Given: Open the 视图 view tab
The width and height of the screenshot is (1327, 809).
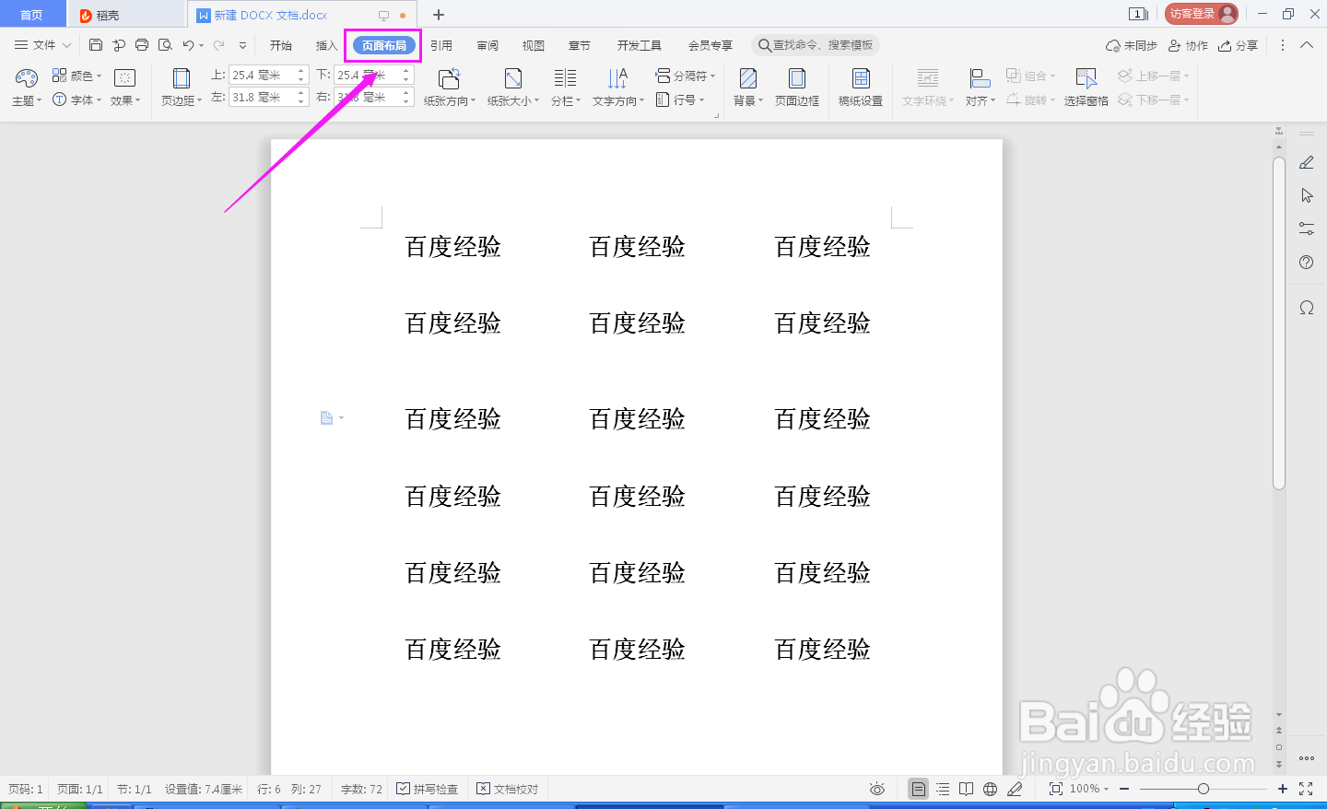Looking at the screenshot, I should point(534,45).
